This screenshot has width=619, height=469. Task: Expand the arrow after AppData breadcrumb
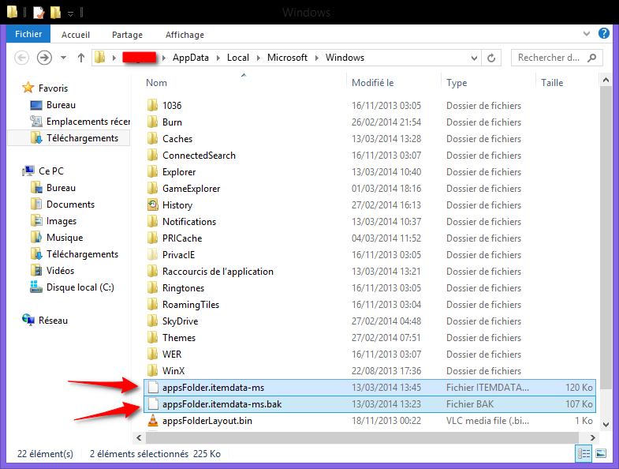pyautogui.click(x=218, y=58)
